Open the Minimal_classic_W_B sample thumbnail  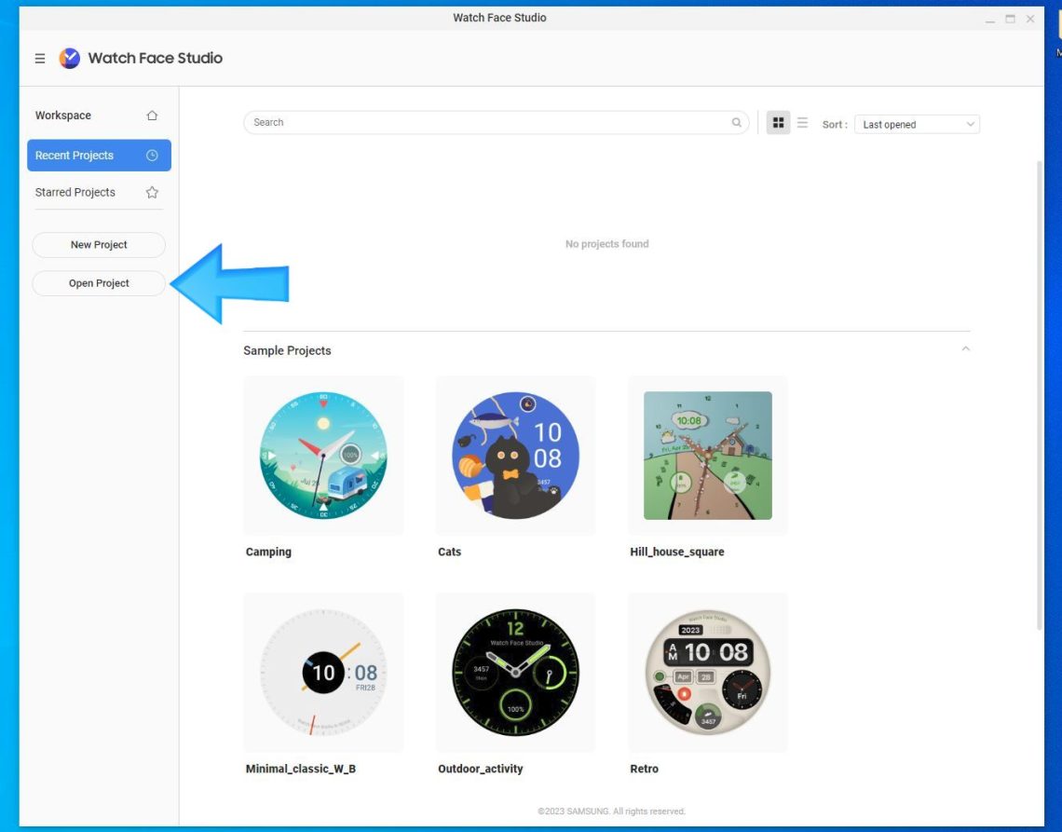point(324,672)
